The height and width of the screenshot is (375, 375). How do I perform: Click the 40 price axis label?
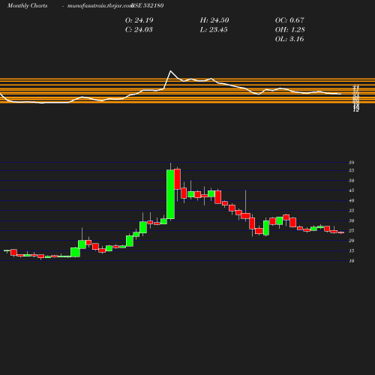point(352,200)
